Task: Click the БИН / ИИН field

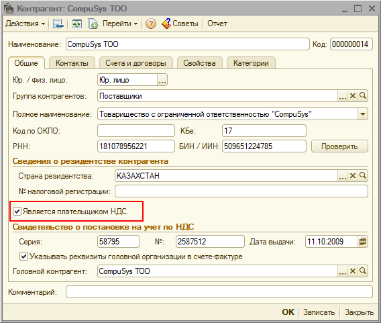Action: pyautogui.click(x=264, y=146)
